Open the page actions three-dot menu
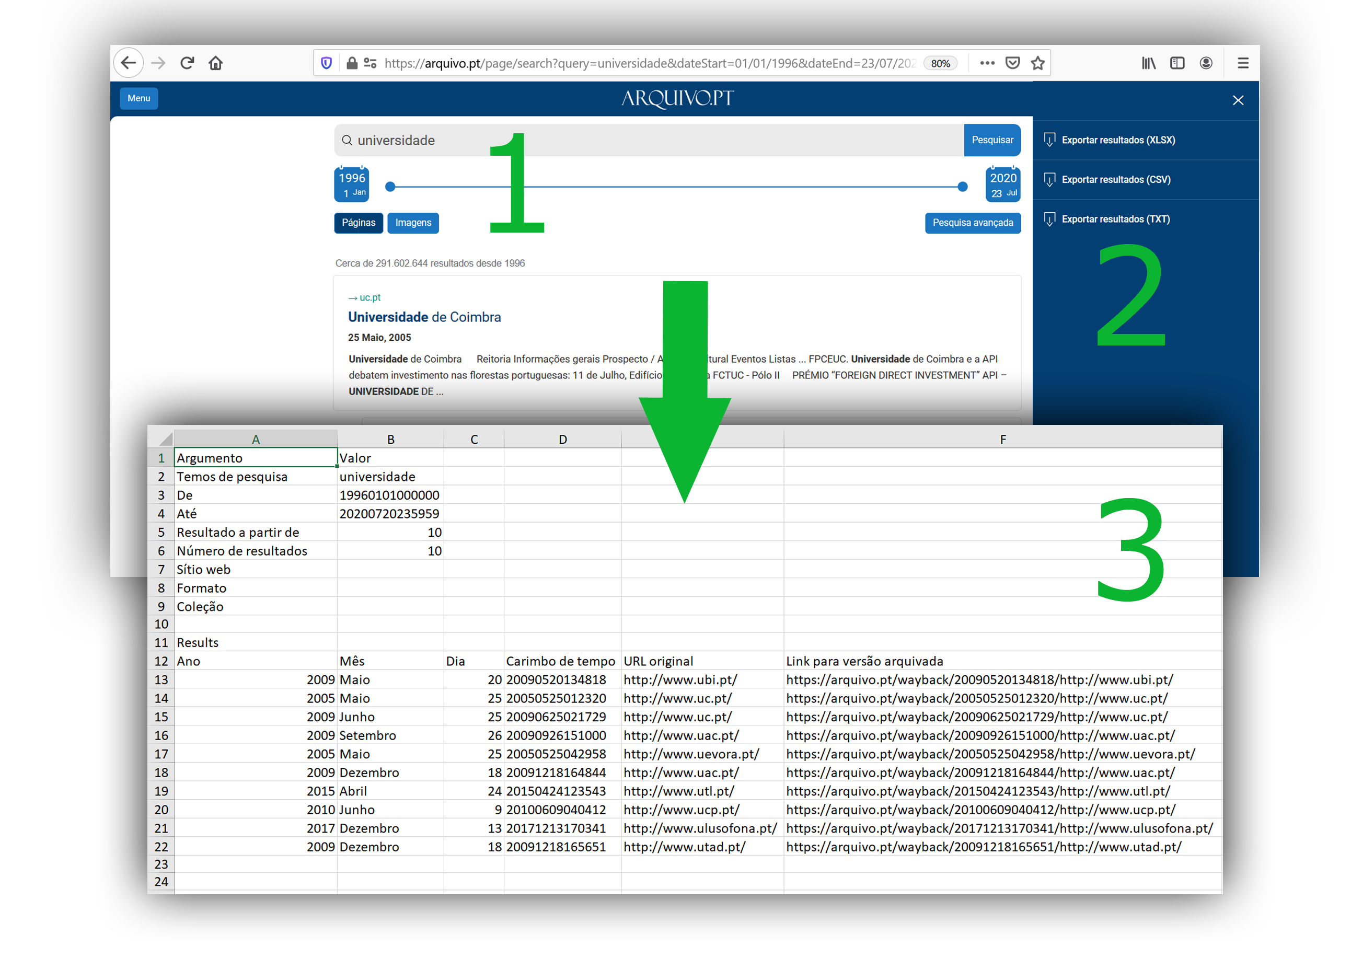This screenshot has width=1351, height=958. (987, 63)
